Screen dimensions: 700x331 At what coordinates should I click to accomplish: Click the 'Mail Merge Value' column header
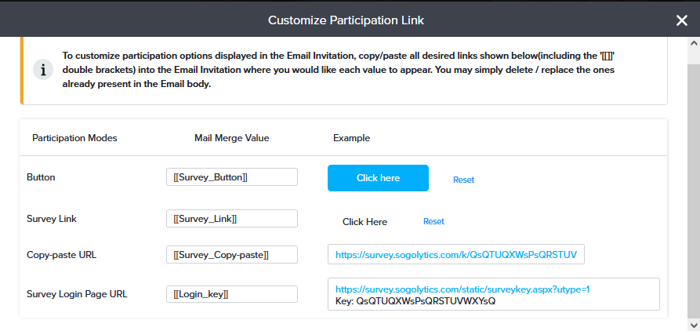(x=231, y=138)
